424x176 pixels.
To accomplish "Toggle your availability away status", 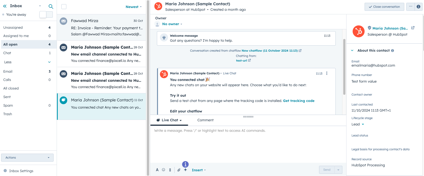I will point(46,14).
